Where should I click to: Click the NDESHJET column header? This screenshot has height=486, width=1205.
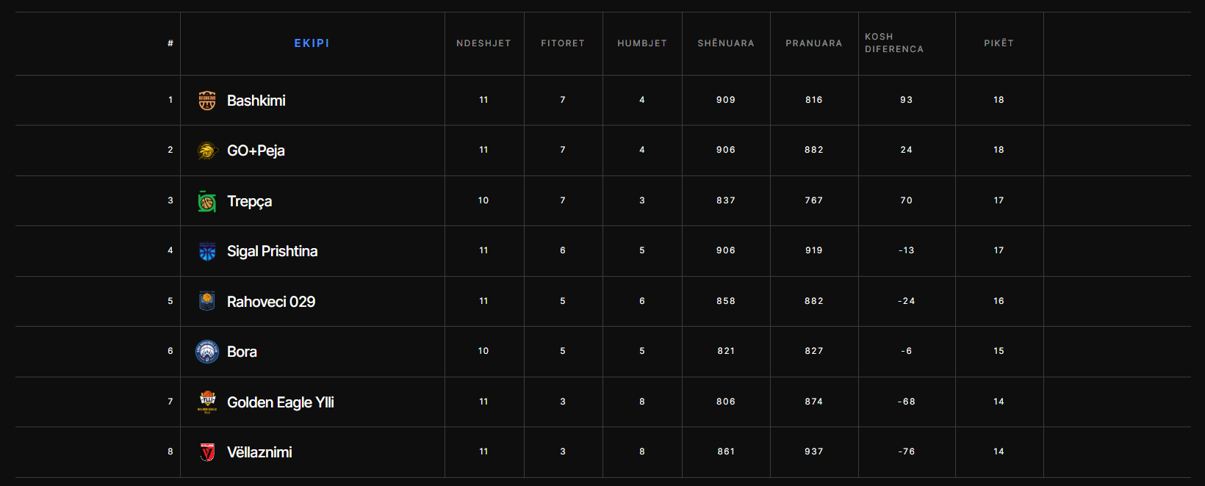coord(483,43)
